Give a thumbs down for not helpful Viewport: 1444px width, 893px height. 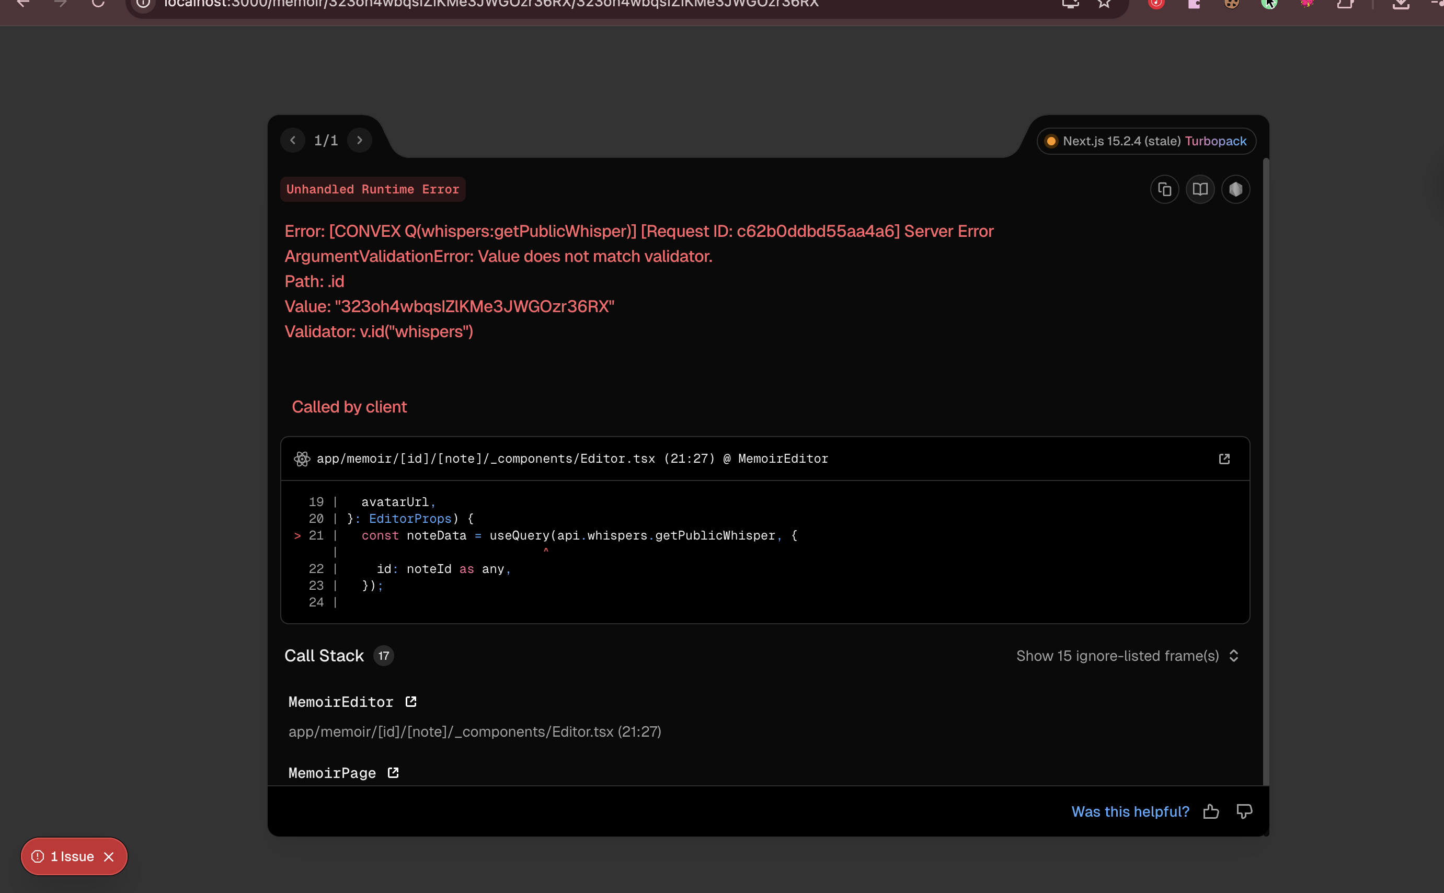pos(1244,811)
